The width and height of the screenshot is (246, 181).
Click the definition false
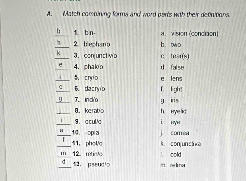pos(177,67)
